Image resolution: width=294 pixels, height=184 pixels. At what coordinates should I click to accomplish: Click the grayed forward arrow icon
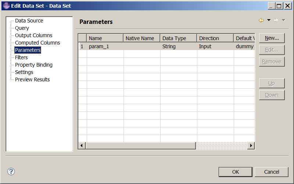pos(276,20)
